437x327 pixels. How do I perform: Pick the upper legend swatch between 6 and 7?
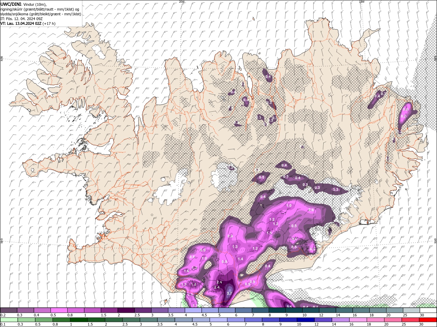point(243,310)
